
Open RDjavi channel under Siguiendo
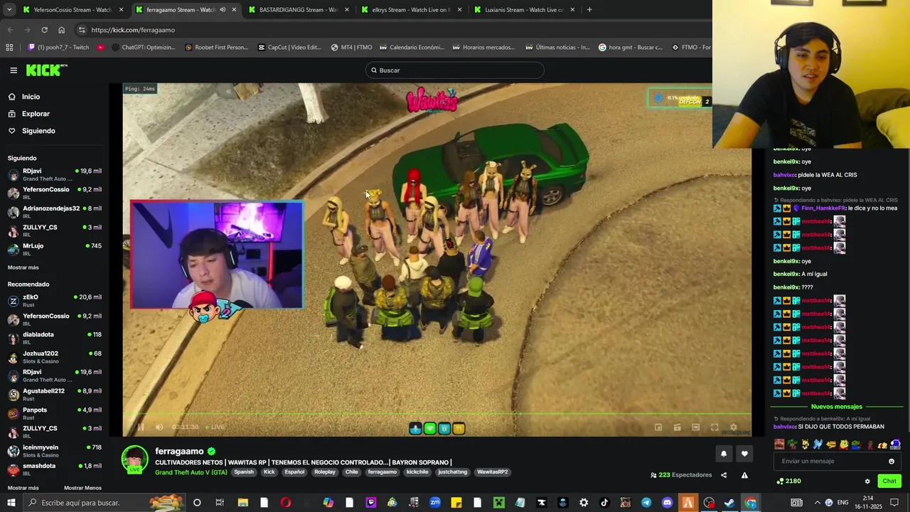click(54, 174)
